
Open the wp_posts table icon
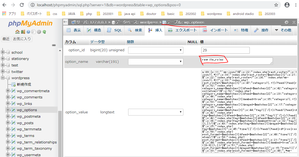[13, 123]
